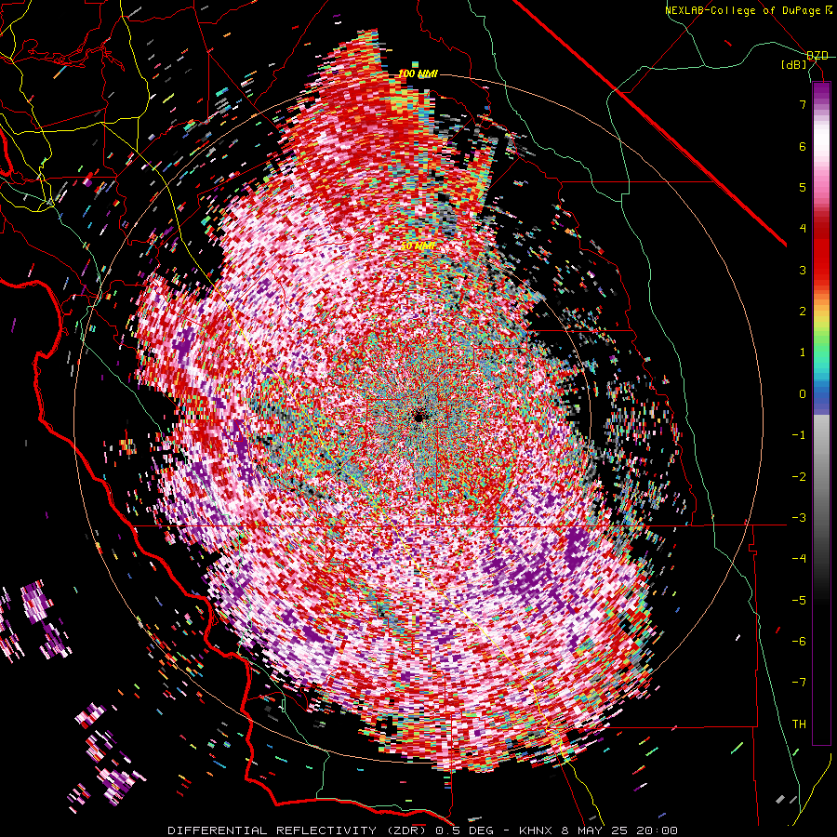Click the -2 value on color scale
837x837 pixels.
click(799, 476)
